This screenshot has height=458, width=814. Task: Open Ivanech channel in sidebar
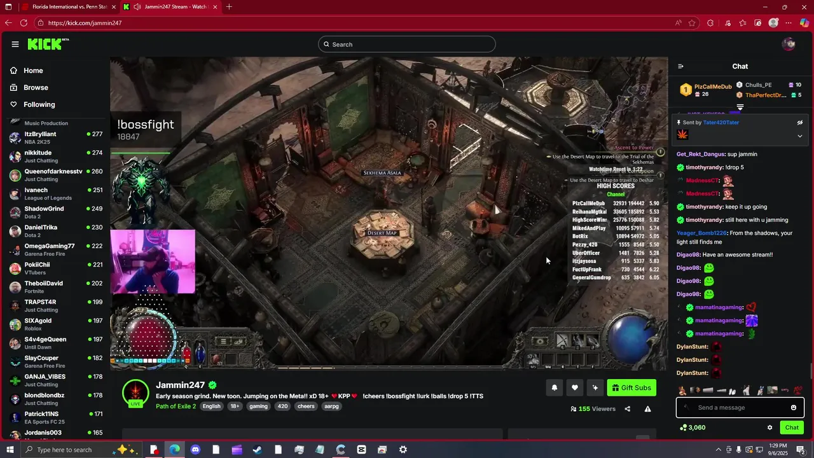pos(56,193)
